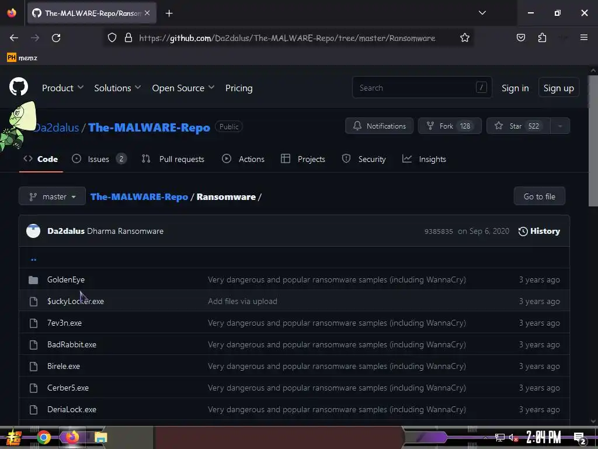This screenshot has width=598, height=449.
Task: Click the GitHub logo icon
Action: pyautogui.click(x=19, y=87)
